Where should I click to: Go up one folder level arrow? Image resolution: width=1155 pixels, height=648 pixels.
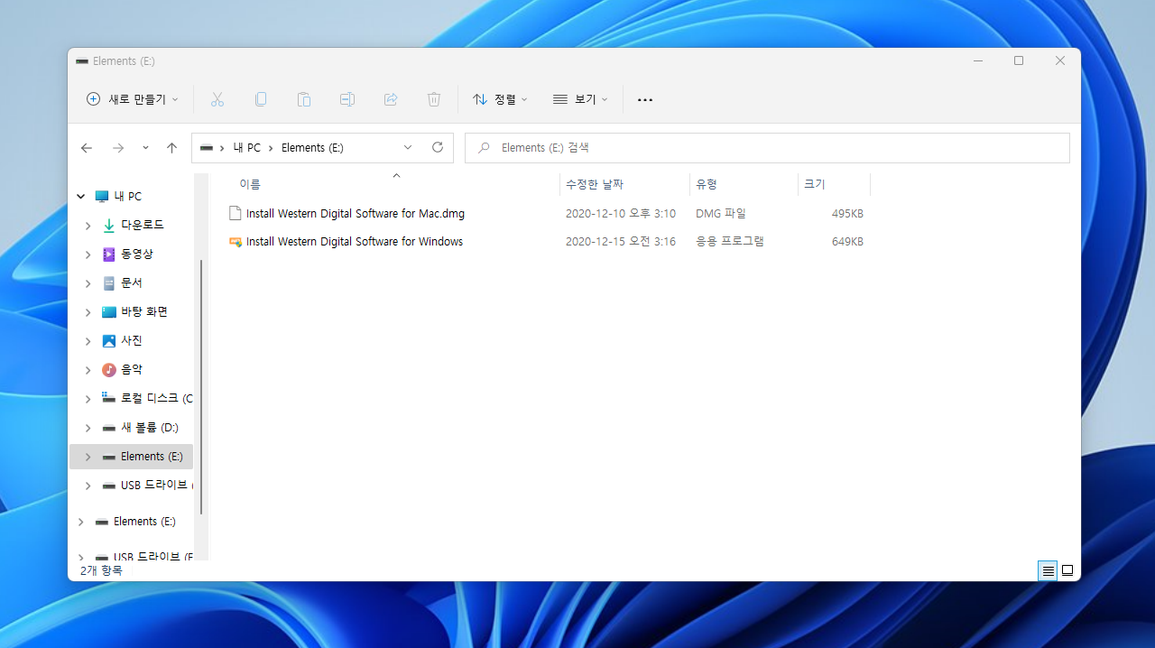tap(171, 148)
